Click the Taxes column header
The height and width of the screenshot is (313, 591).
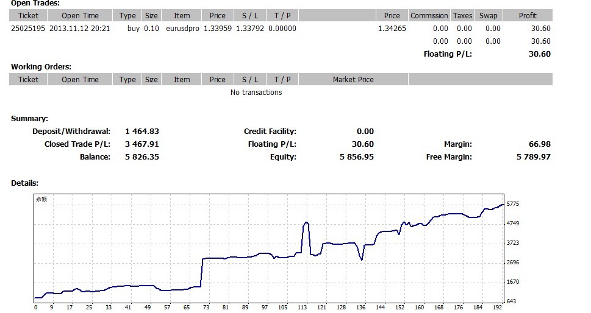462,16
